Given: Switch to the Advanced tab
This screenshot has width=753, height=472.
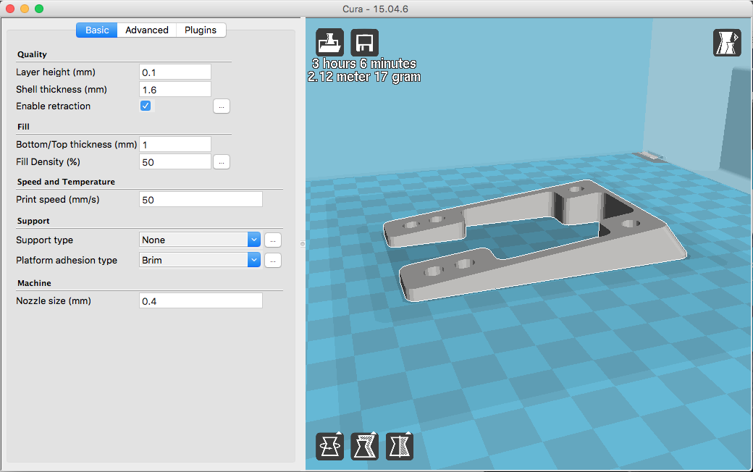Looking at the screenshot, I should (146, 30).
